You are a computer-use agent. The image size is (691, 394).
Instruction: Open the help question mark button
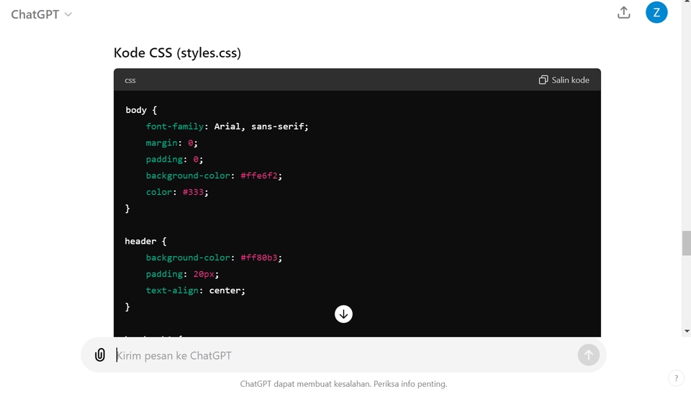coord(676,378)
